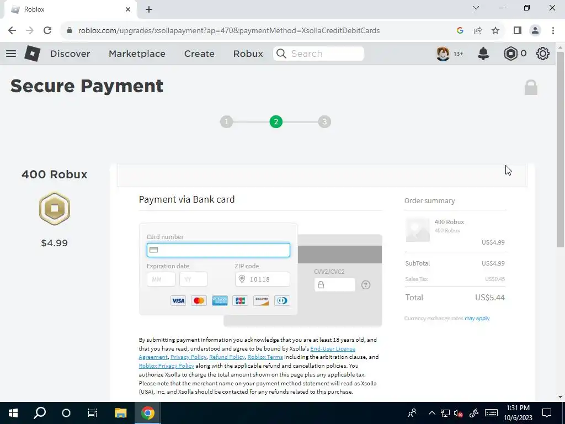Open the Roblox Privacy Policy link
The image size is (565, 424).
pyautogui.click(x=167, y=365)
